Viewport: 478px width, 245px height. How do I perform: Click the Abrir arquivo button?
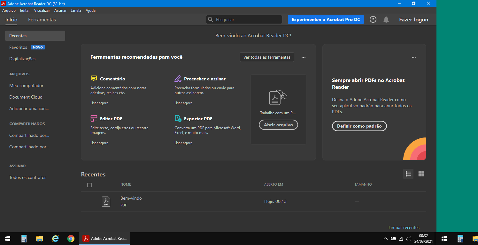pyautogui.click(x=278, y=125)
